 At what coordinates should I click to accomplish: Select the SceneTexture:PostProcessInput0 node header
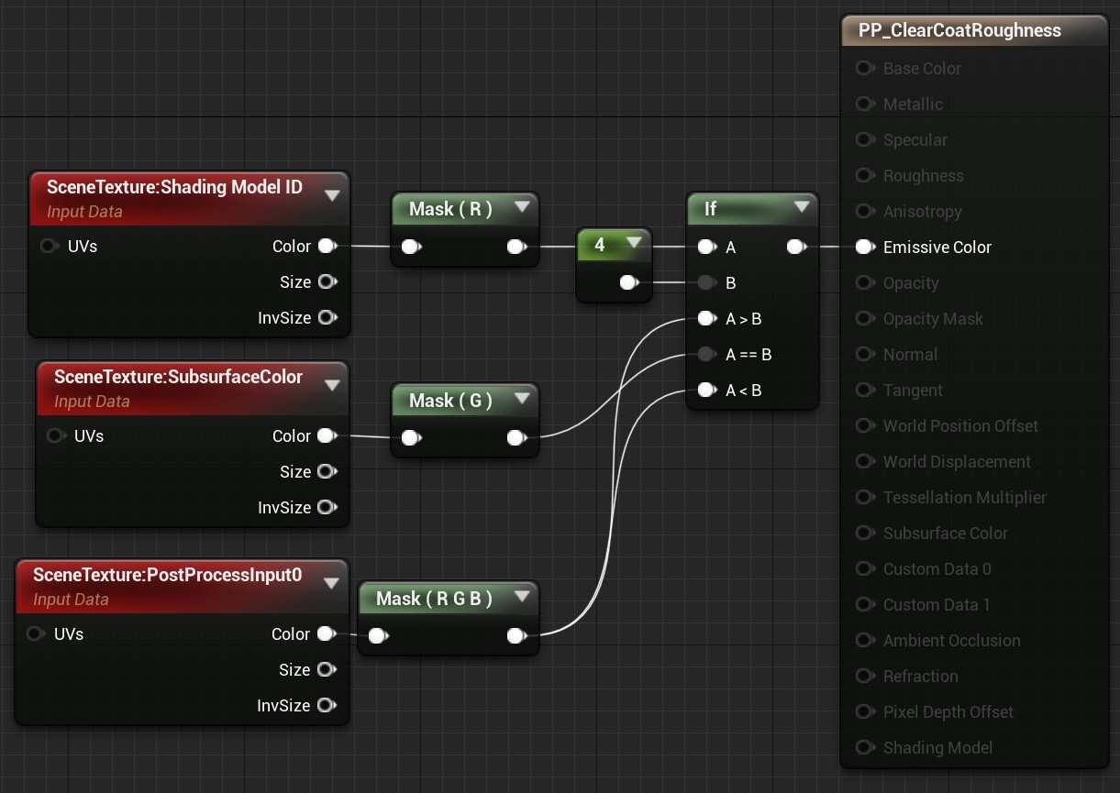pos(182,586)
